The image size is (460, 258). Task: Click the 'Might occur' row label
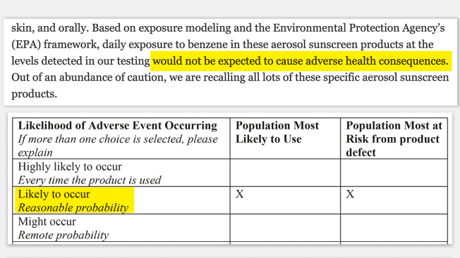[x=47, y=221]
